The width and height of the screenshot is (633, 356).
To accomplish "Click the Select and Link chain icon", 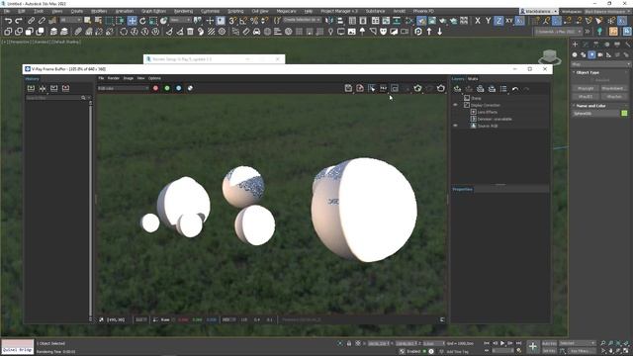I will [x=31, y=20].
